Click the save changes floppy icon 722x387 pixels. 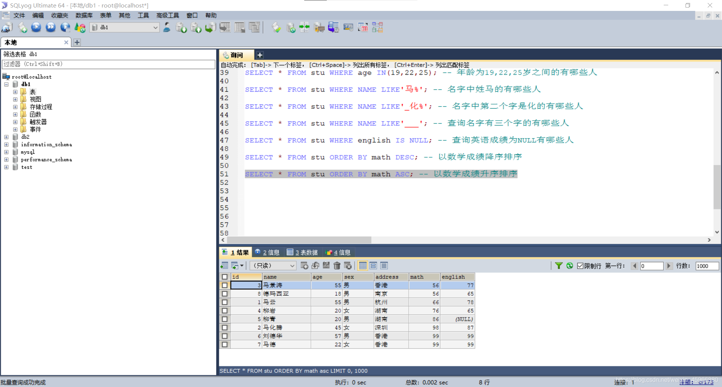pos(326,266)
